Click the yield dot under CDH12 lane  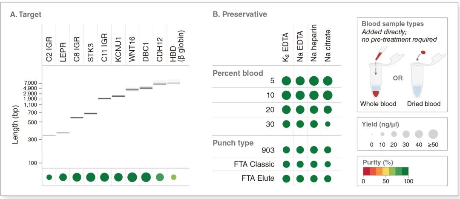160,177
